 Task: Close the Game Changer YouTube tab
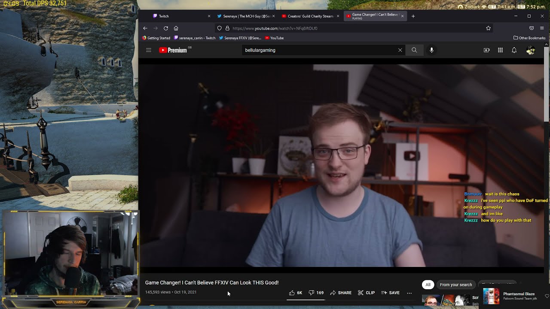tap(402, 16)
